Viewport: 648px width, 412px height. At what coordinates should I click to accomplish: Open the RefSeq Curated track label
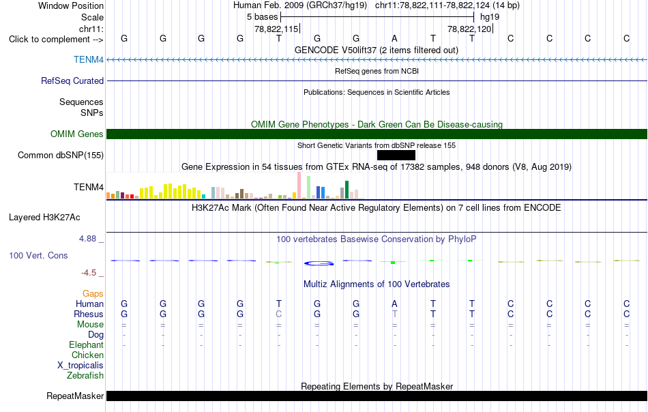coord(72,80)
